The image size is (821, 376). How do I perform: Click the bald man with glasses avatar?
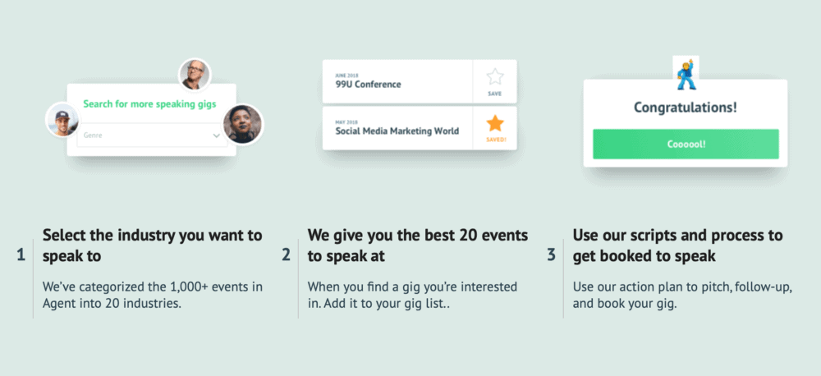pyautogui.click(x=195, y=75)
